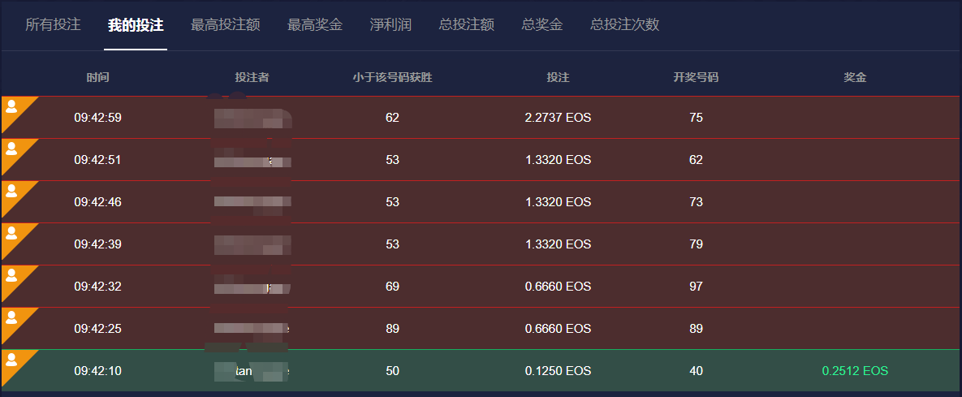
Task: Click the draw number 75
Action: 696,118
